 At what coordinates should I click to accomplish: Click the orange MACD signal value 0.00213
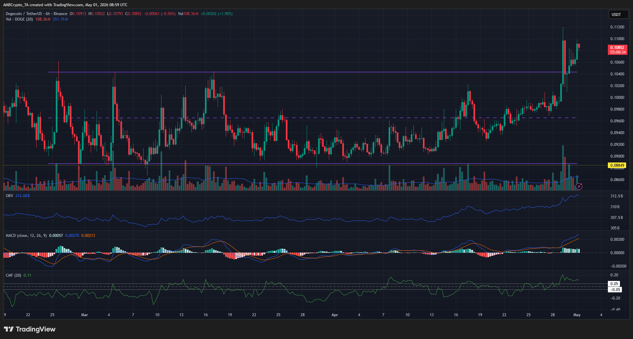[88, 236]
